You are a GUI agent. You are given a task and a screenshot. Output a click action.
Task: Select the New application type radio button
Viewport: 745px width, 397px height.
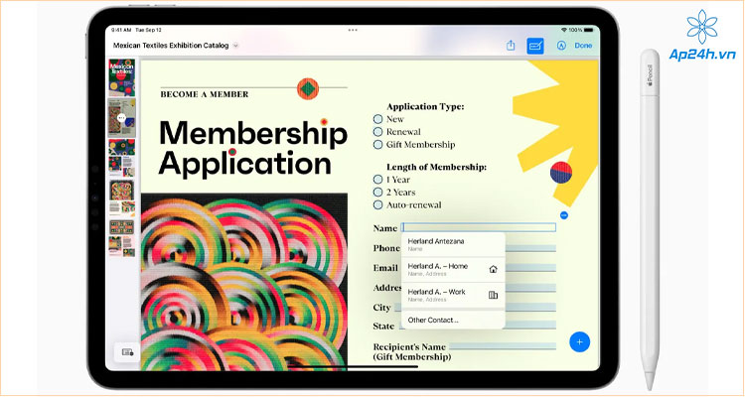tap(377, 119)
